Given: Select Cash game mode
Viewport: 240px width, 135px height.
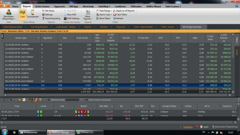Looking at the screenshot, I should coord(22,14).
